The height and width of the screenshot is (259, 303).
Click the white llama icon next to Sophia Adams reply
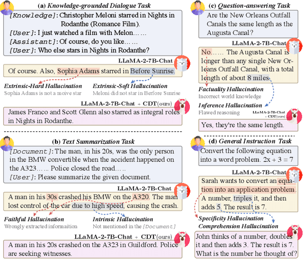182,63
